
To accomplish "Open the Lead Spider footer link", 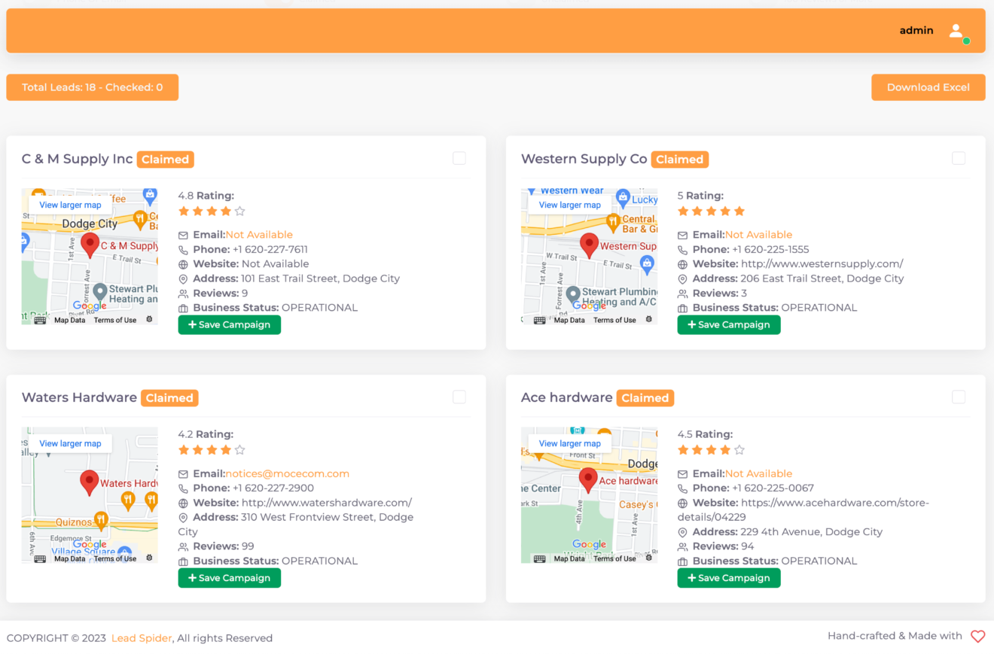I will click(x=142, y=638).
